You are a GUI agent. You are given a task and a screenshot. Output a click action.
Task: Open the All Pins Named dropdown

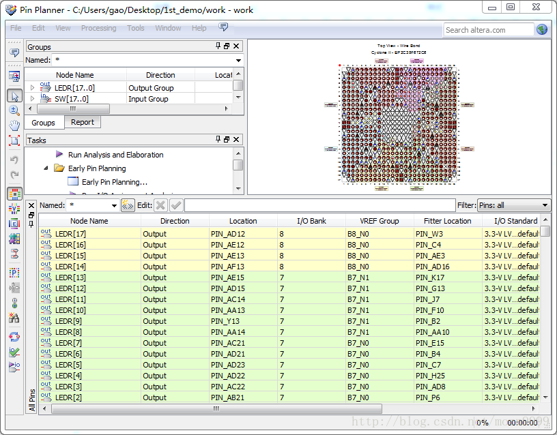pyautogui.click(x=114, y=205)
